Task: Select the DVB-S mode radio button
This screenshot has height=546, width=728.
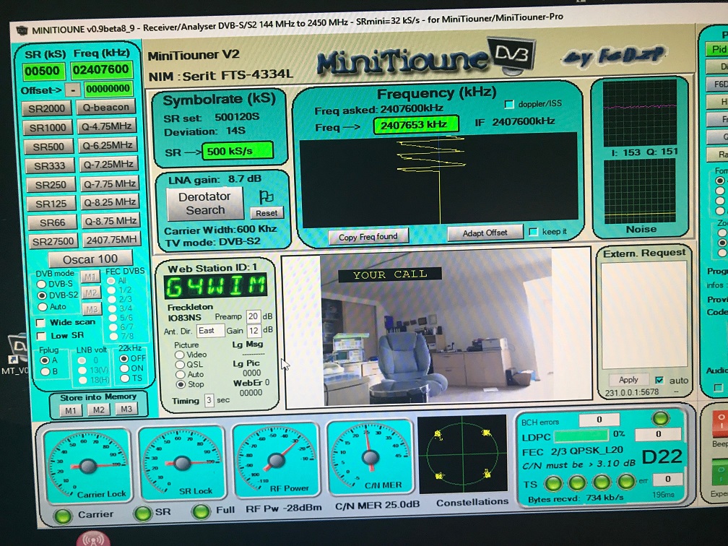Action: click(42, 284)
